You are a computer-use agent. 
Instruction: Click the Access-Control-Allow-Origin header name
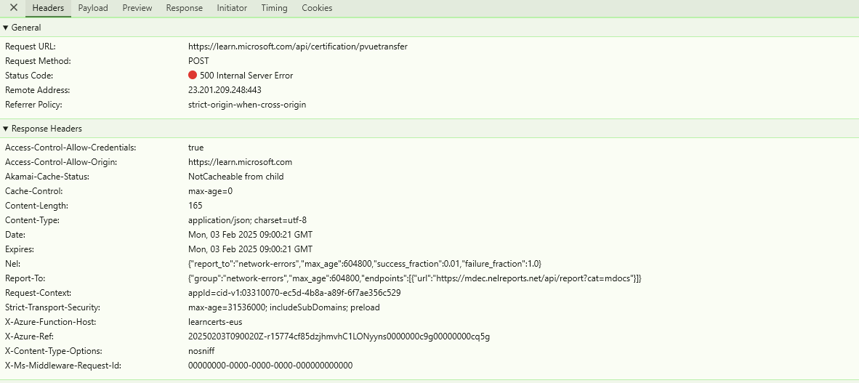[61, 162]
